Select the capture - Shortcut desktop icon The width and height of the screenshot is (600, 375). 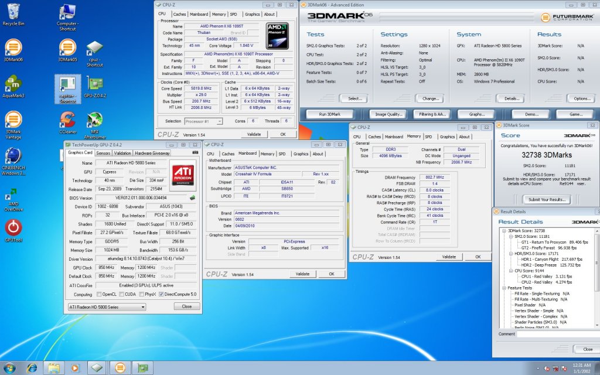[x=67, y=89]
